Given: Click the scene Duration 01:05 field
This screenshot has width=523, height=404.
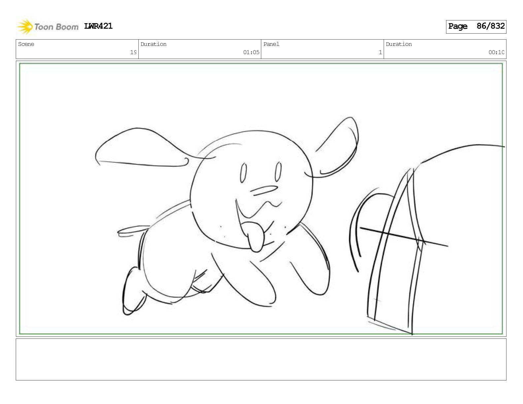Looking at the screenshot, I should click(x=200, y=49).
